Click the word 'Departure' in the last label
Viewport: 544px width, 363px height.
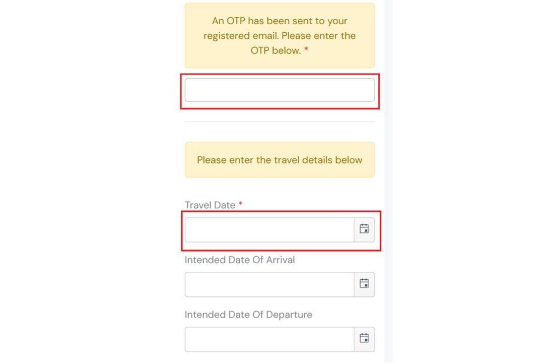click(289, 315)
